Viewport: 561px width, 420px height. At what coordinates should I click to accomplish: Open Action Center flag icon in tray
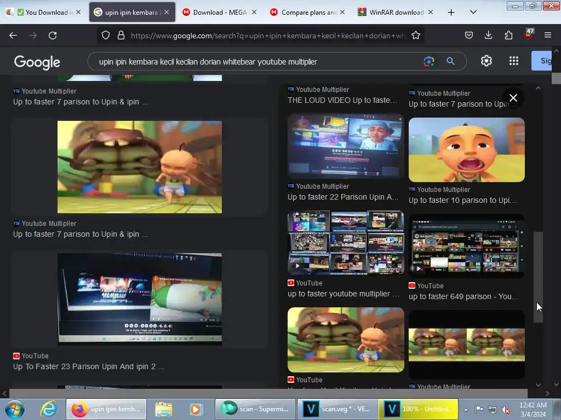(479, 409)
